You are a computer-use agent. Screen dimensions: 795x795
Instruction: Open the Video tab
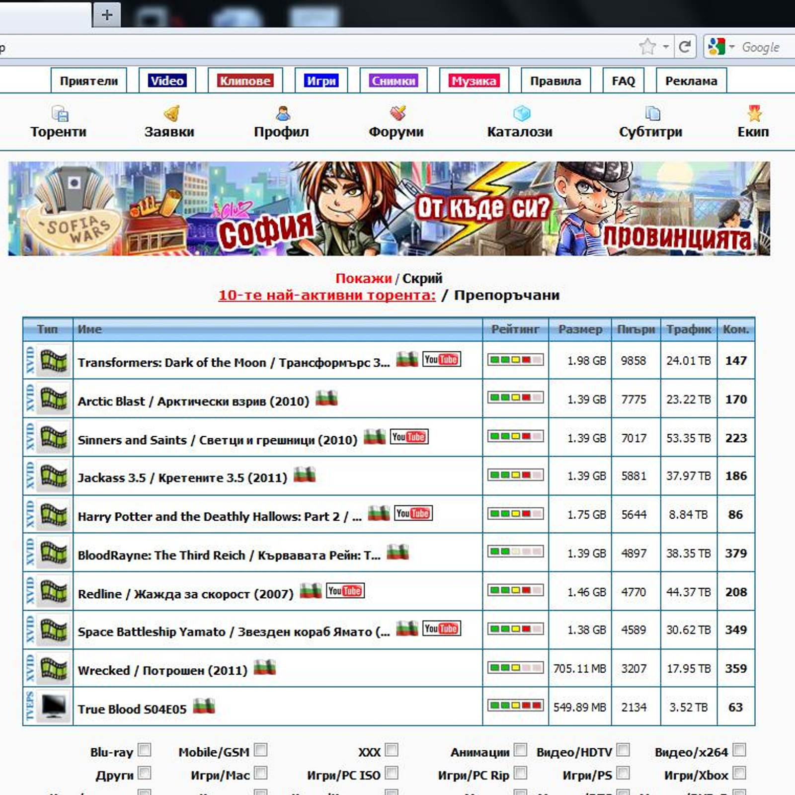tap(167, 80)
